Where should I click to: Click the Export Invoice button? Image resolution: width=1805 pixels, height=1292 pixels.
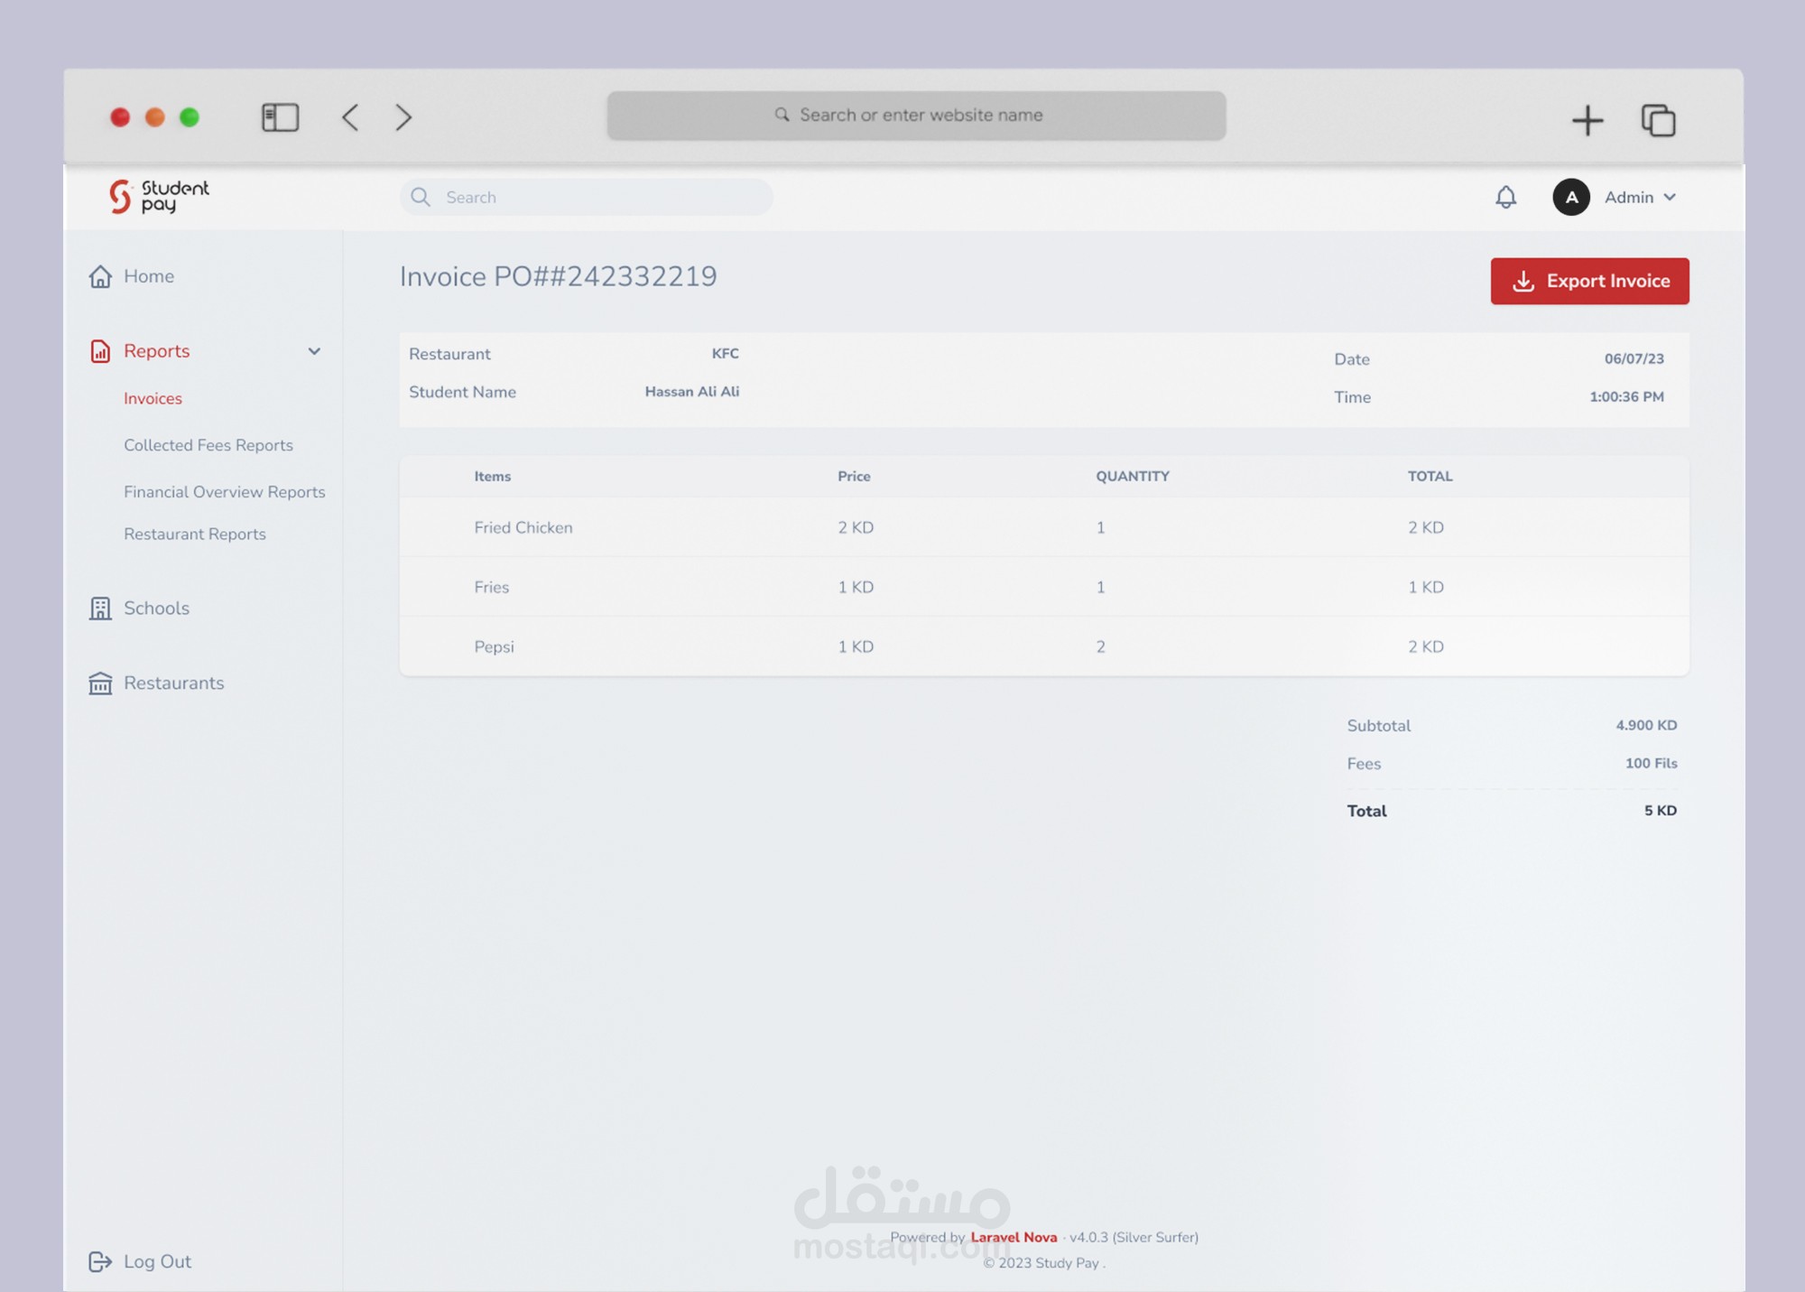pos(1589,281)
